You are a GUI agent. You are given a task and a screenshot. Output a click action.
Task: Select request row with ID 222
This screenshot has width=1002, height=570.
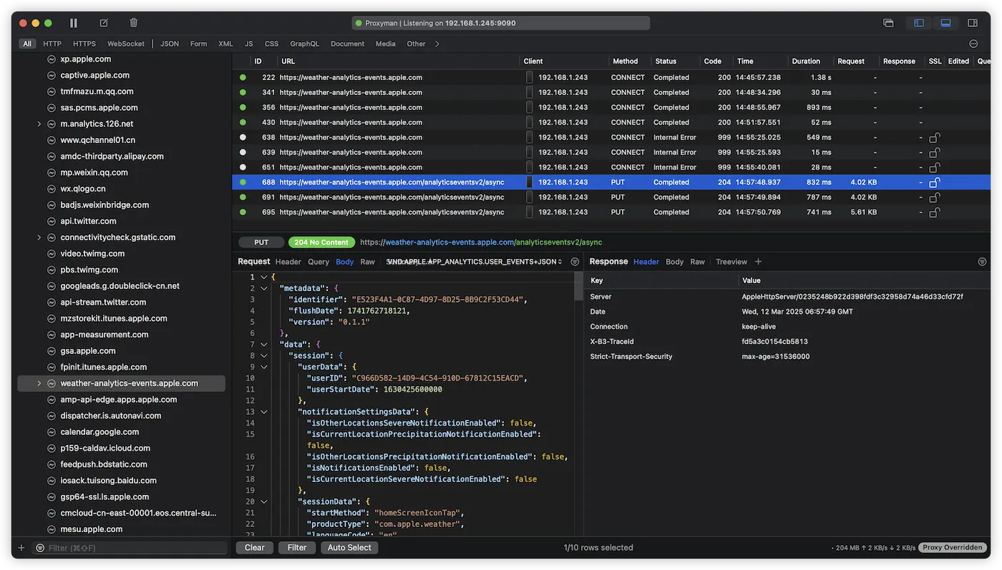pyautogui.click(x=611, y=77)
